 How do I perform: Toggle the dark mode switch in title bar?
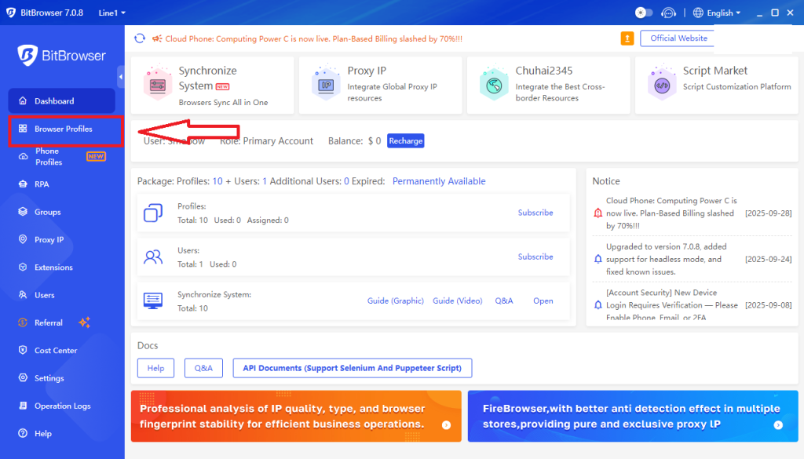pyautogui.click(x=645, y=13)
